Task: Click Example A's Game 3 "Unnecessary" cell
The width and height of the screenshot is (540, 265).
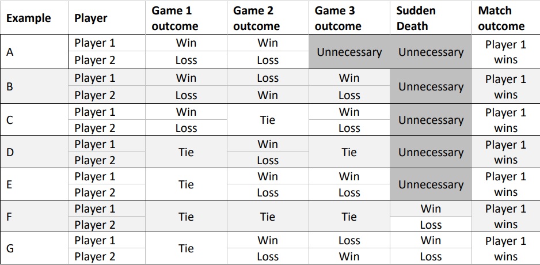Action: tap(349, 52)
